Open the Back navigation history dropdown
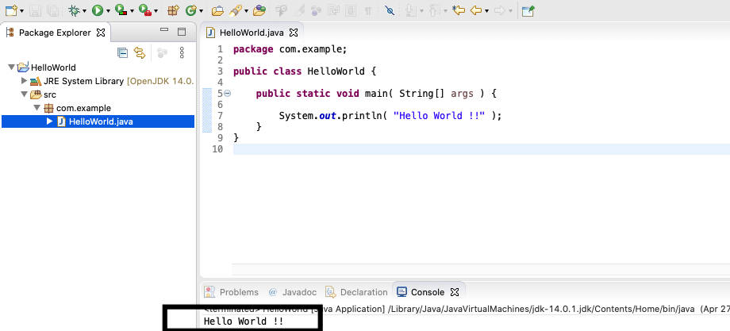The image size is (730, 331). click(486, 10)
